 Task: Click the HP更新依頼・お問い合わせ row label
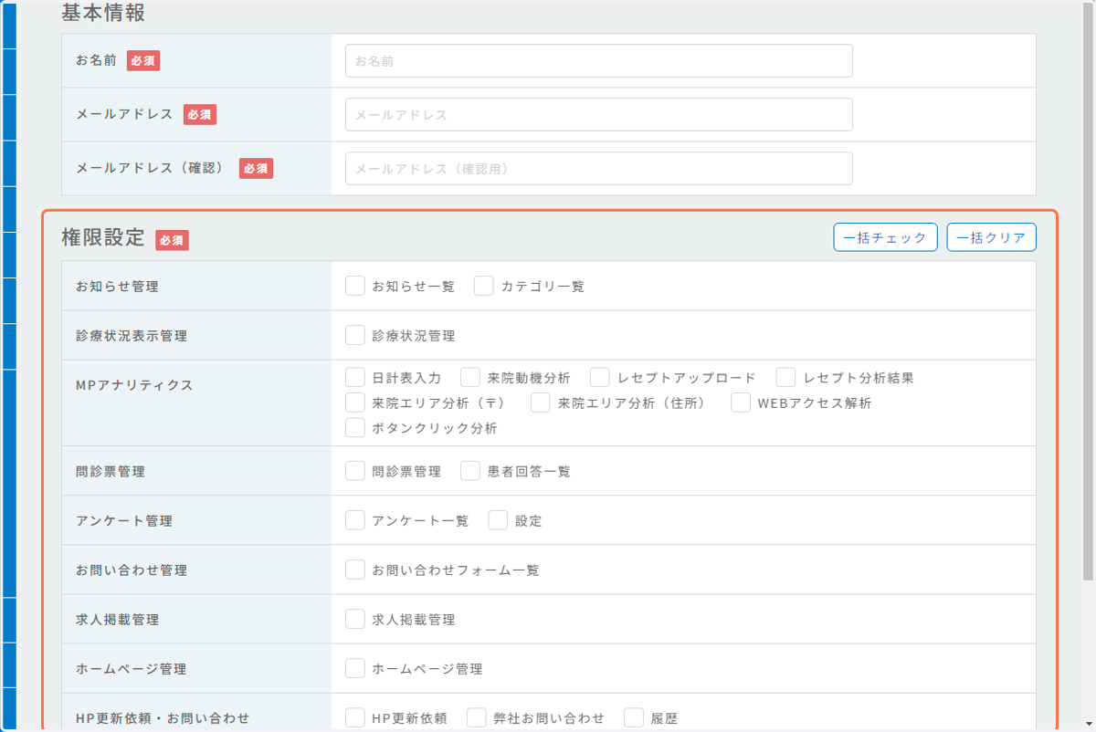point(163,718)
